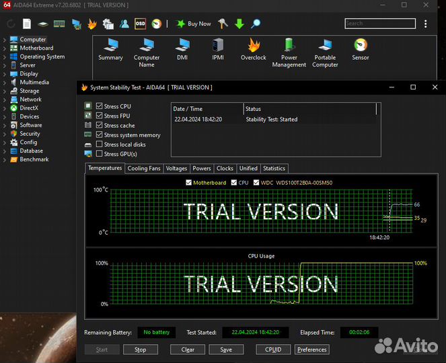Switch to the Temperatures tab
The width and height of the screenshot is (446, 363).
(x=105, y=168)
